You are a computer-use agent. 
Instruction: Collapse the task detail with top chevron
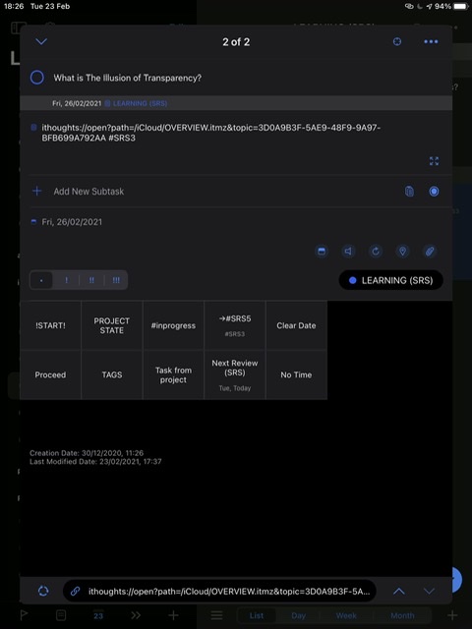pos(41,41)
